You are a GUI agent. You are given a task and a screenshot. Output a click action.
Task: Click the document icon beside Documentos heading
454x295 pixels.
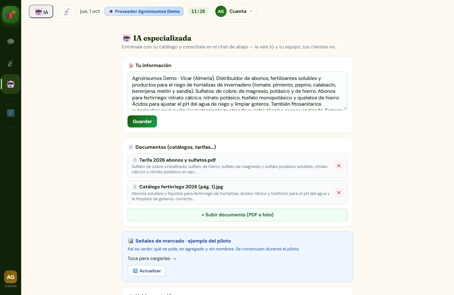pyautogui.click(x=131, y=147)
